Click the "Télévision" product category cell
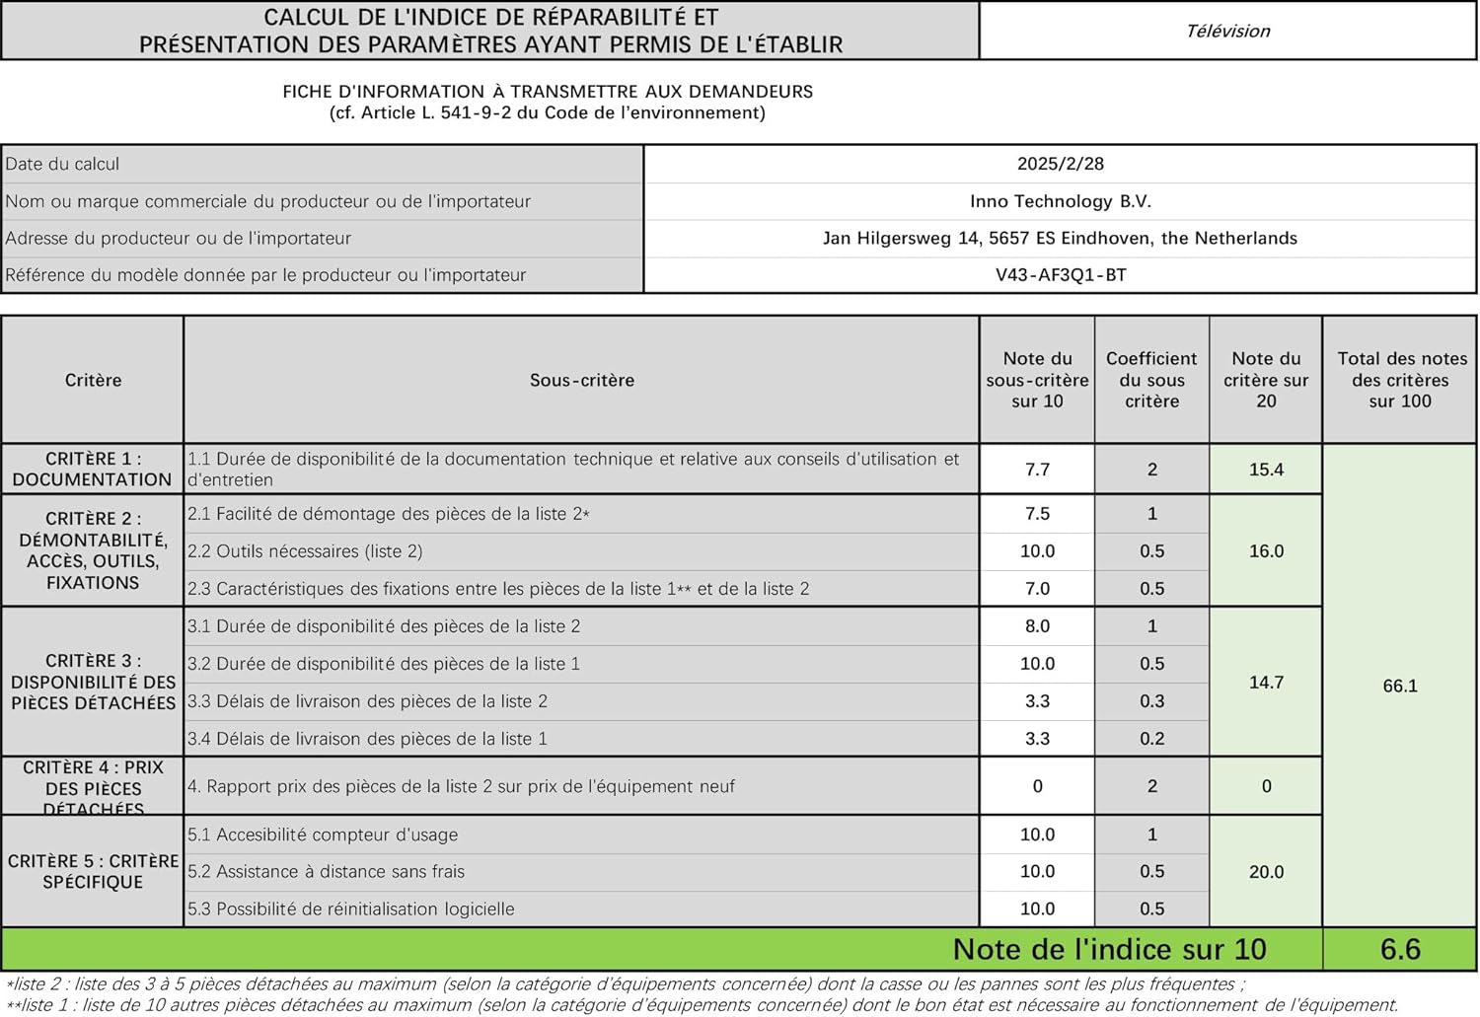This screenshot has width=1480, height=1017. click(x=1227, y=31)
